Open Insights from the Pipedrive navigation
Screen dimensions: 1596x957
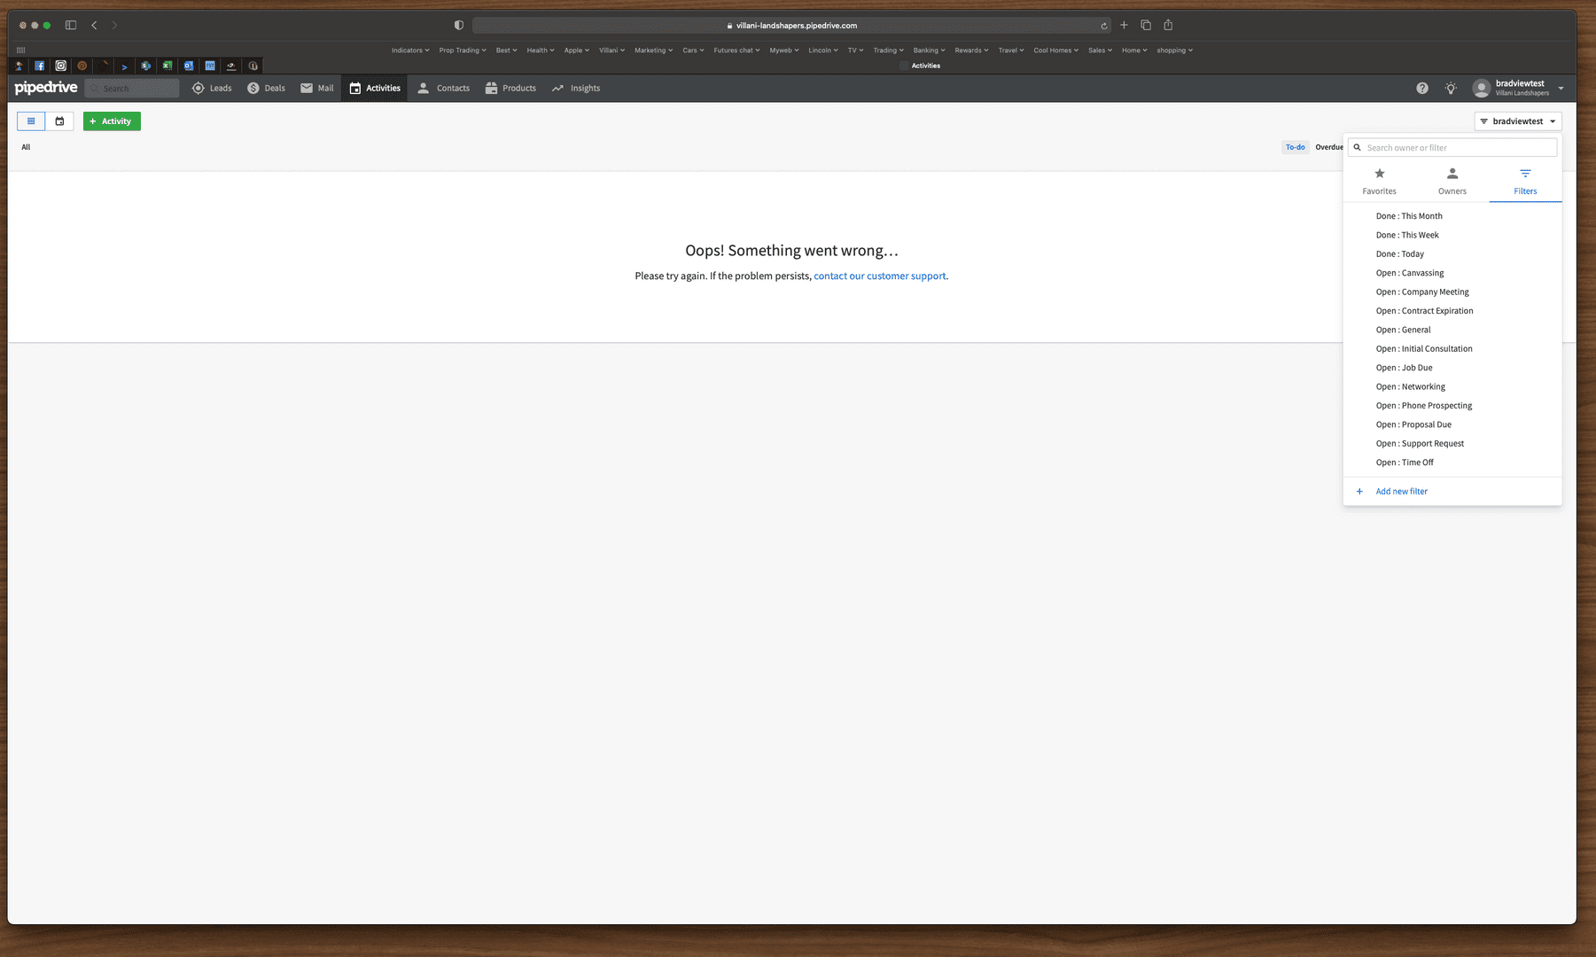point(576,89)
